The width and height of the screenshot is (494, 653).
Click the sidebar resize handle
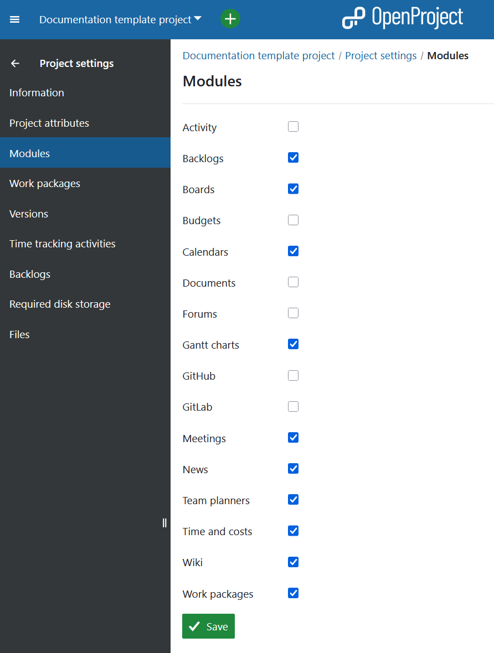164,523
